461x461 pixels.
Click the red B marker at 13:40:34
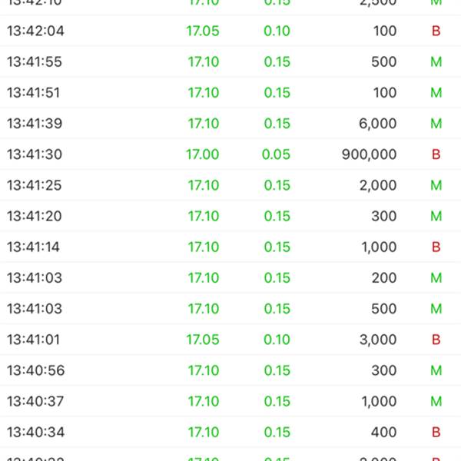[x=436, y=433]
